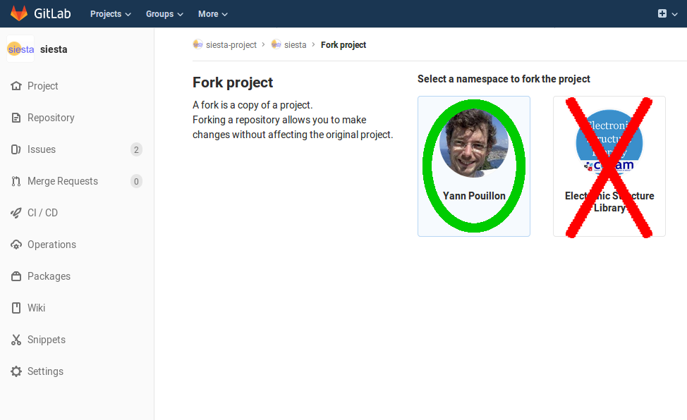Click the CI / CD rocket icon

tap(16, 213)
